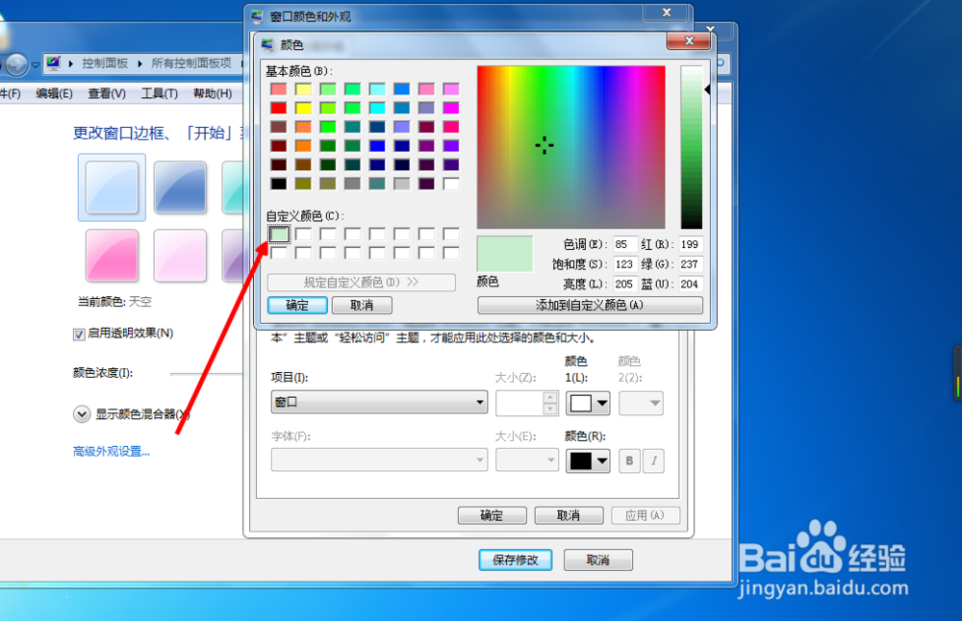Click the 大小(Z) size spinner arrows
Screen dimensions: 962x621
point(550,403)
